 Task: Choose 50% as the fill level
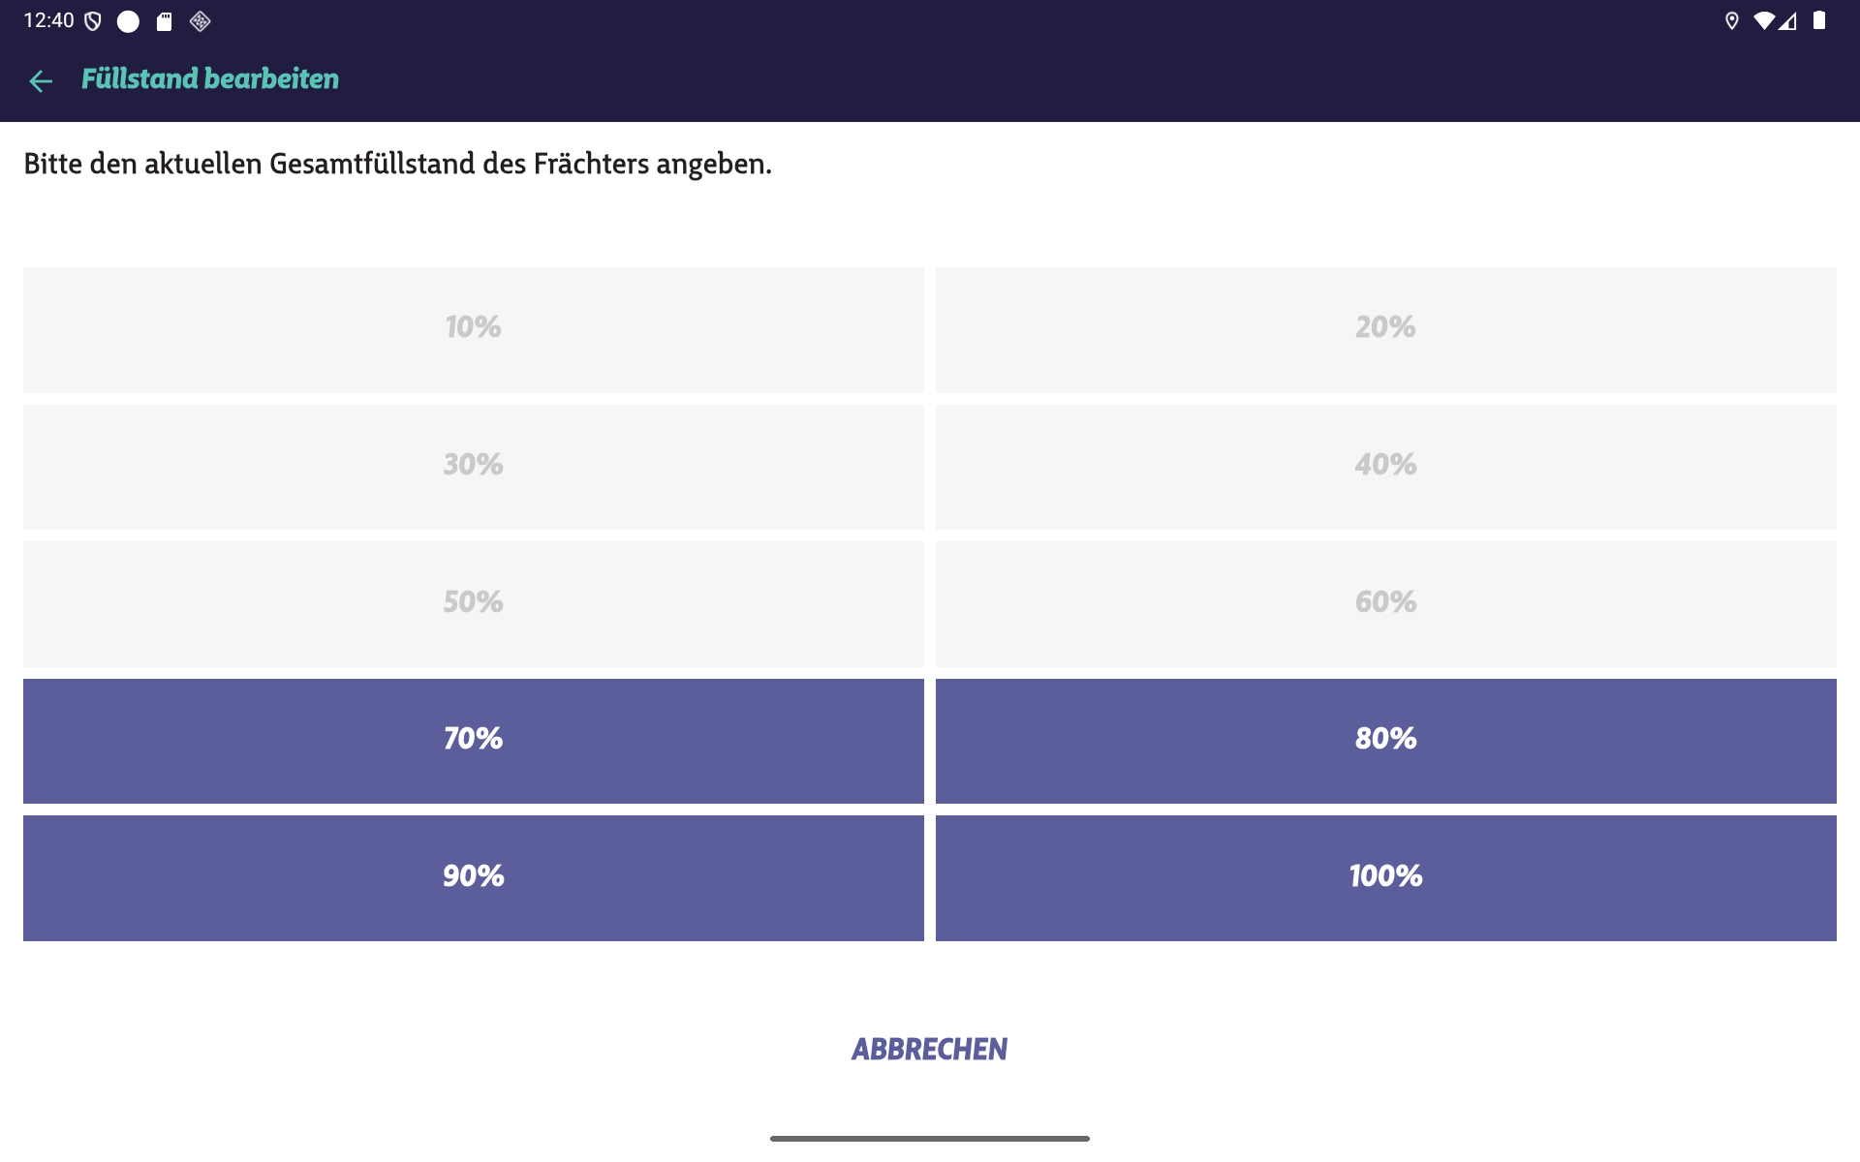coord(473,603)
